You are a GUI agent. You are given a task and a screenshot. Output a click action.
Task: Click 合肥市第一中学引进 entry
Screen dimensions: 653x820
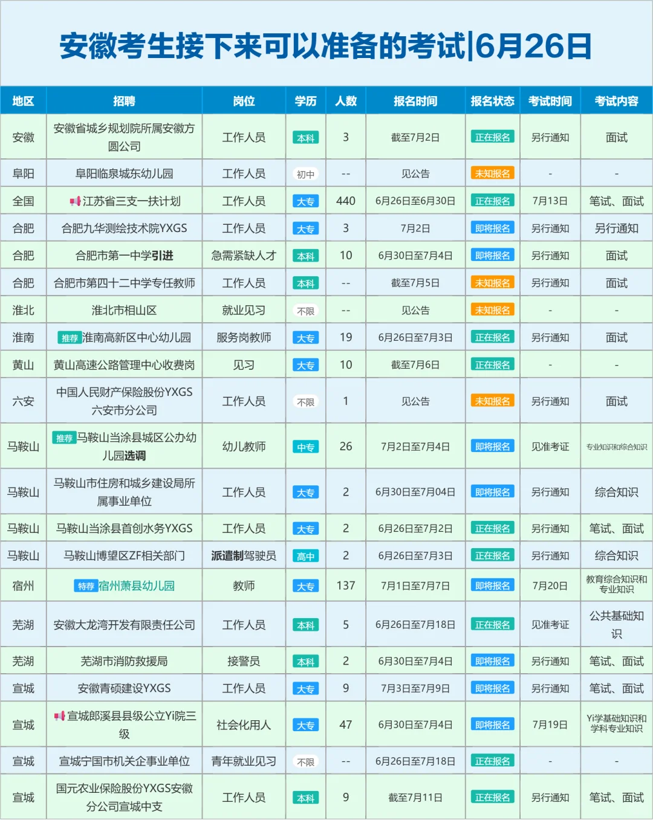124,256
